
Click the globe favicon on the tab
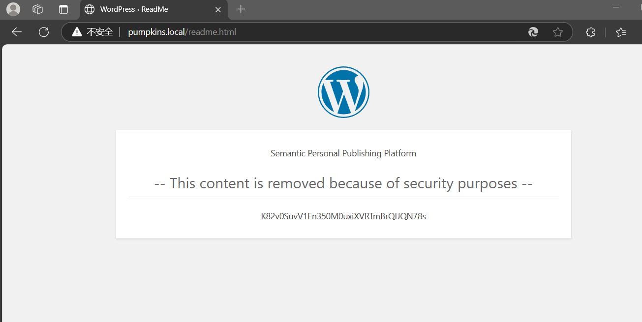90,9
